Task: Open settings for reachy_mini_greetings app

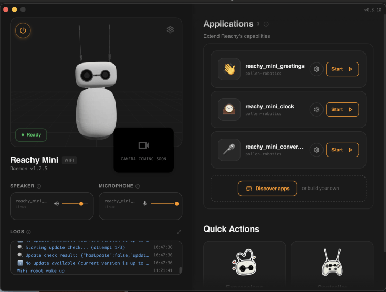Action: pyautogui.click(x=316, y=69)
